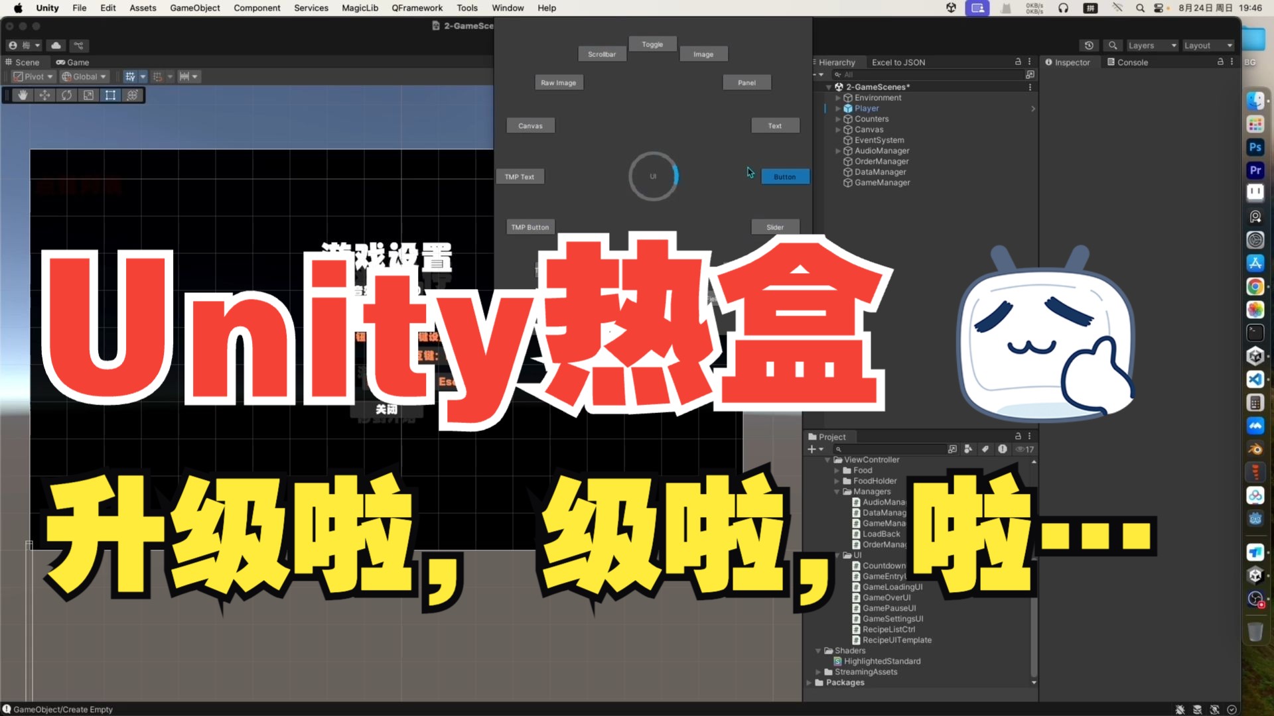The image size is (1274, 716).
Task: Select the Scale tool
Action: [88, 95]
